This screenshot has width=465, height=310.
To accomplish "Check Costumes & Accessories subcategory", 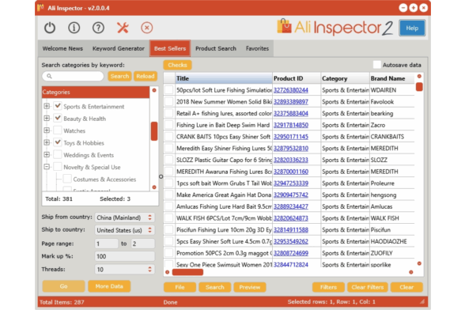I will [67, 180].
